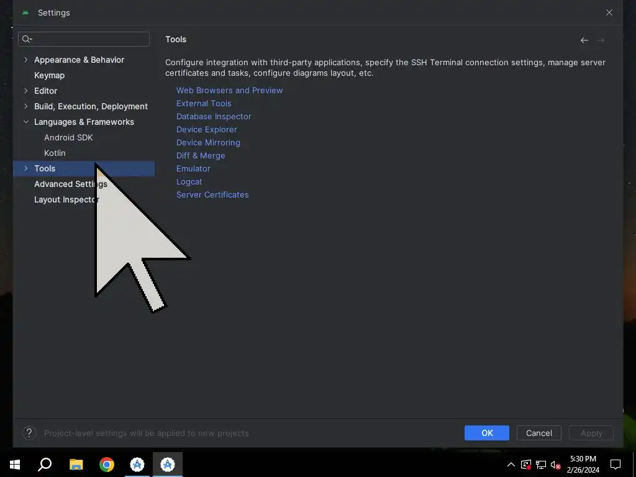Image resolution: width=636 pixels, height=477 pixels.
Task: Open Windows notification center
Action: click(616, 465)
